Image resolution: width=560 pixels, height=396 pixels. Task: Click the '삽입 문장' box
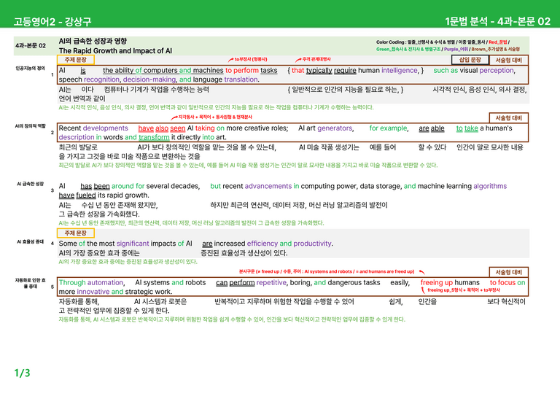click(x=470, y=60)
